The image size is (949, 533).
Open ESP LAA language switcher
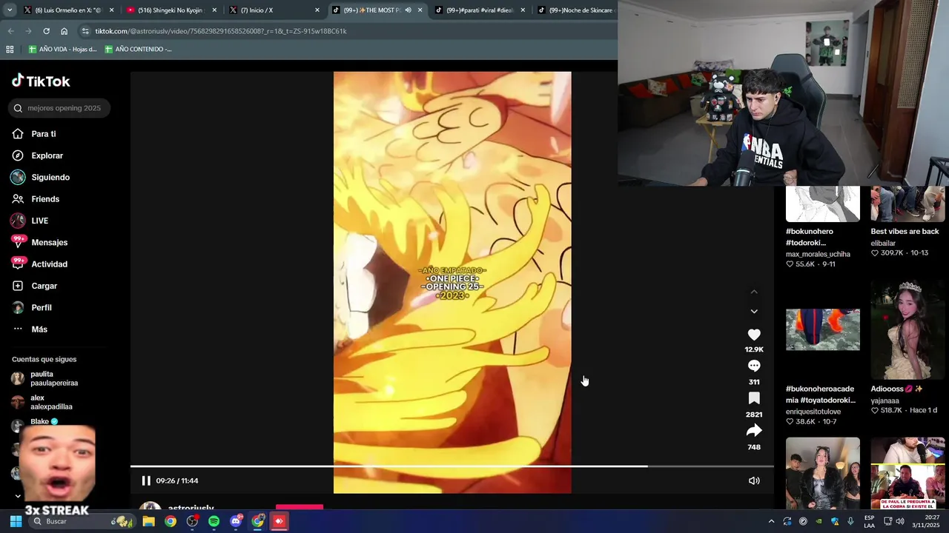[869, 521]
